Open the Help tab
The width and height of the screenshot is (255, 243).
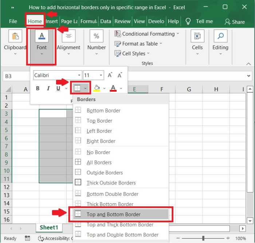(x=173, y=21)
